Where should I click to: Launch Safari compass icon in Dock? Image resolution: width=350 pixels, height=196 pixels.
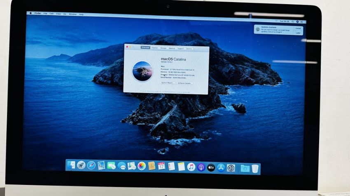point(91,165)
